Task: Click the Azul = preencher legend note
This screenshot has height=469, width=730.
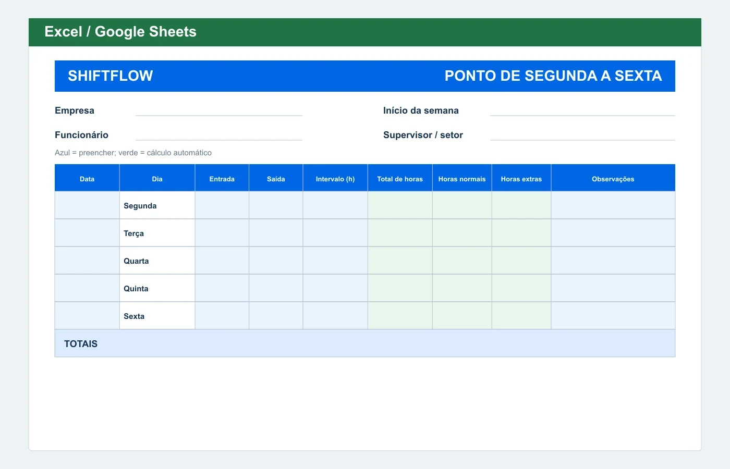Action: [x=133, y=153]
